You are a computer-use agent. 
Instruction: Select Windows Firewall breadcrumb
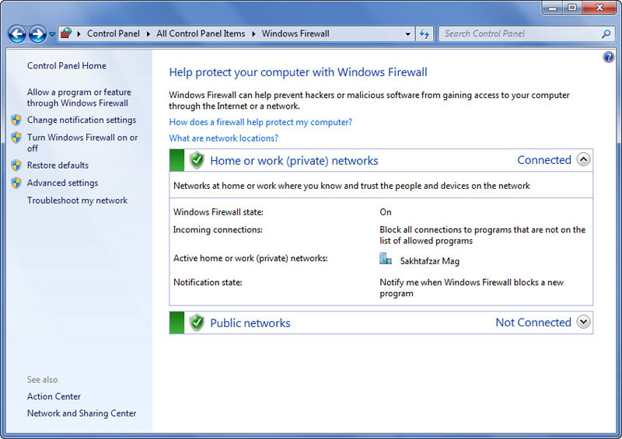click(x=295, y=33)
